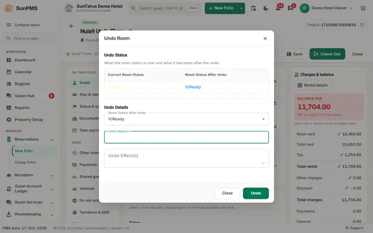Click the Register list icon
This screenshot has height=233, width=373.
pos(9,84)
